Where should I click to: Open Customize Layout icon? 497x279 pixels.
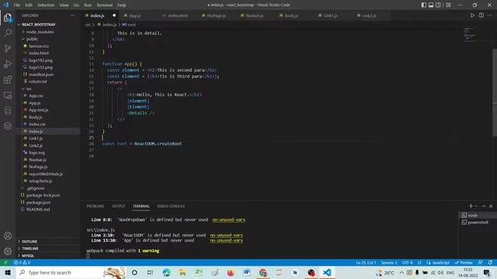448,5
